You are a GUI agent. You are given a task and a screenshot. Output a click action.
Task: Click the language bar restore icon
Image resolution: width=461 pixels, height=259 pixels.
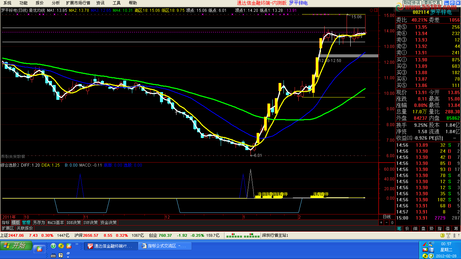click(68, 253)
